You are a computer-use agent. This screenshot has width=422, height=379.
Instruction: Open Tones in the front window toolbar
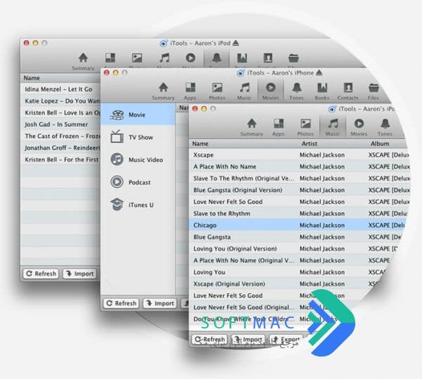click(385, 128)
